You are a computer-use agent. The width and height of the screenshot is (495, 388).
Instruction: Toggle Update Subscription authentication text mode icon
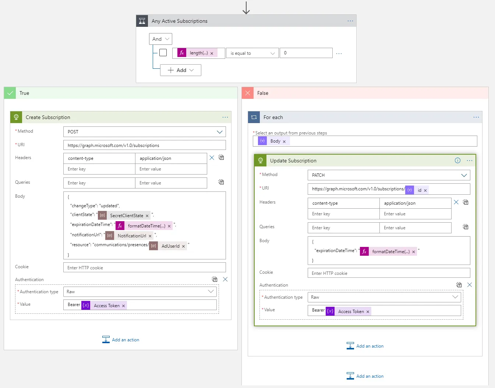pos(459,285)
